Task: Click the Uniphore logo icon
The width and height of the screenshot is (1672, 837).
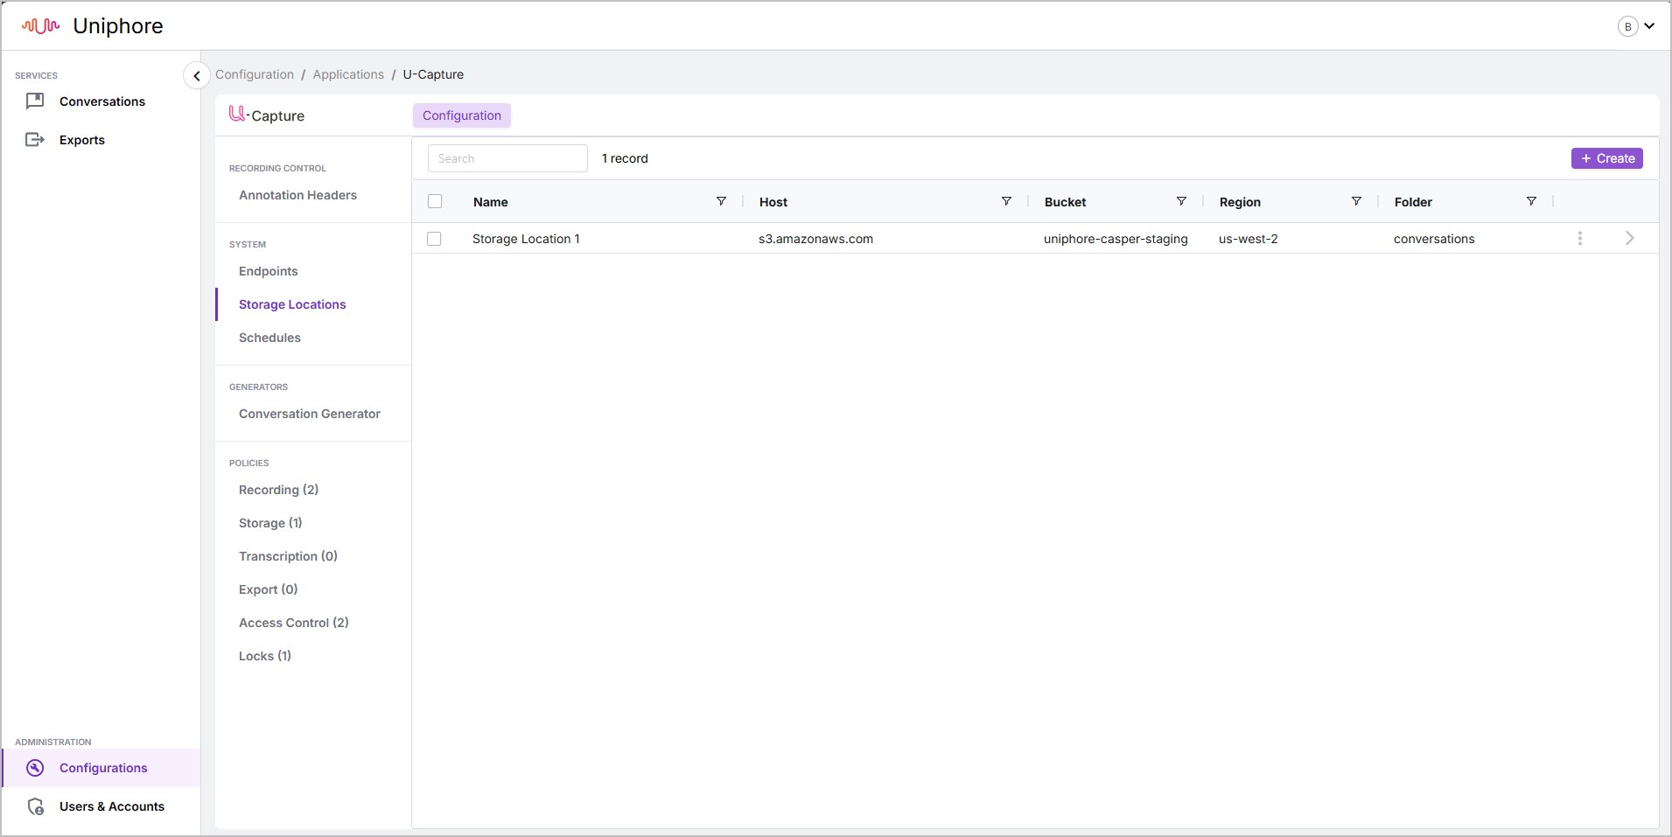Action: click(x=40, y=26)
